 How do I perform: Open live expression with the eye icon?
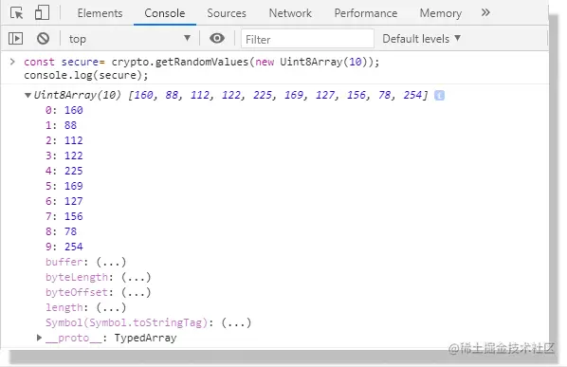(x=217, y=38)
